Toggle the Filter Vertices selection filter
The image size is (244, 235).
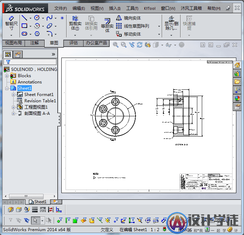click(x=59, y=220)
